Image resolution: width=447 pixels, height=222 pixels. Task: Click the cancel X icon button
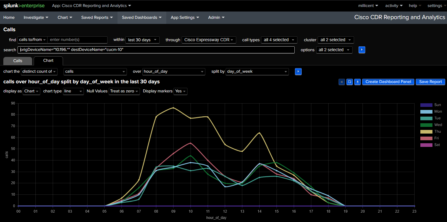[342, 82]
